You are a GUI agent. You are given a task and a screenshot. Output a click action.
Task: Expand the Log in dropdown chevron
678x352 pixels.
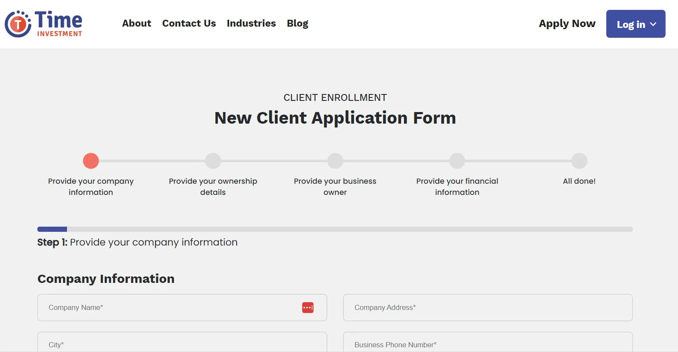click(653, 24)
